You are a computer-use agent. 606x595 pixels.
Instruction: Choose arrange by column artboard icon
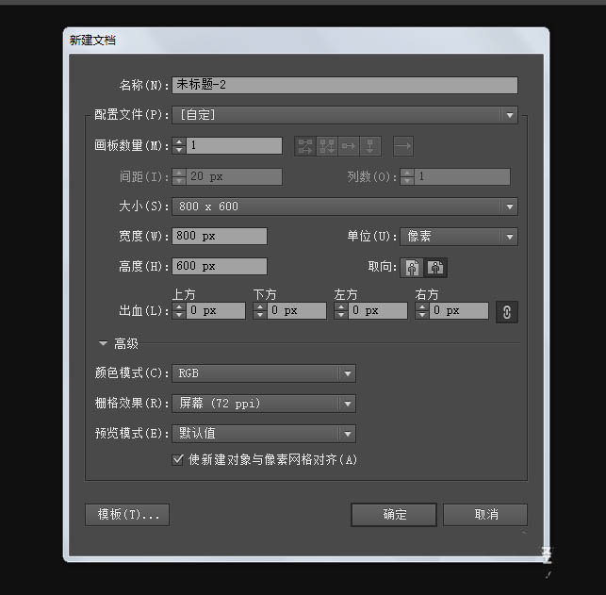pyautogui.click(x=370, y=146)
